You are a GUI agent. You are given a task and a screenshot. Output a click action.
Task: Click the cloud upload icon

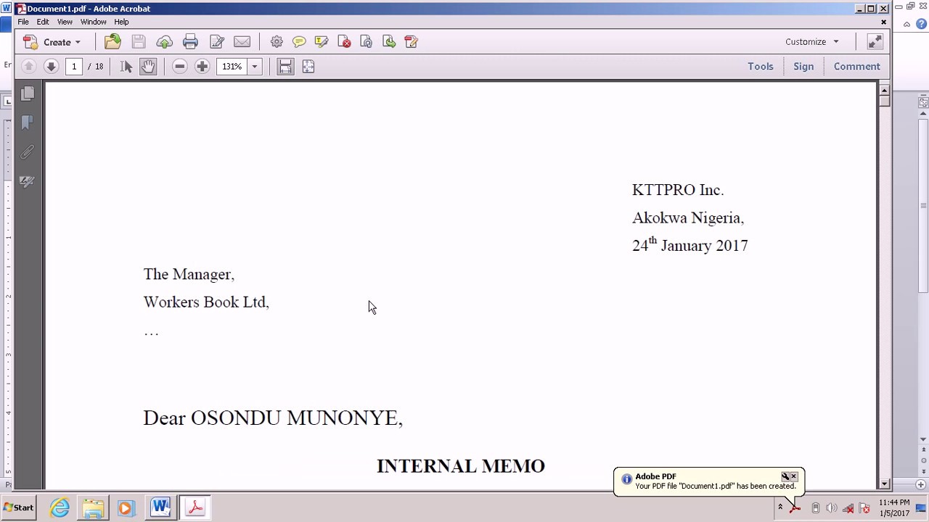coord(165,42)
